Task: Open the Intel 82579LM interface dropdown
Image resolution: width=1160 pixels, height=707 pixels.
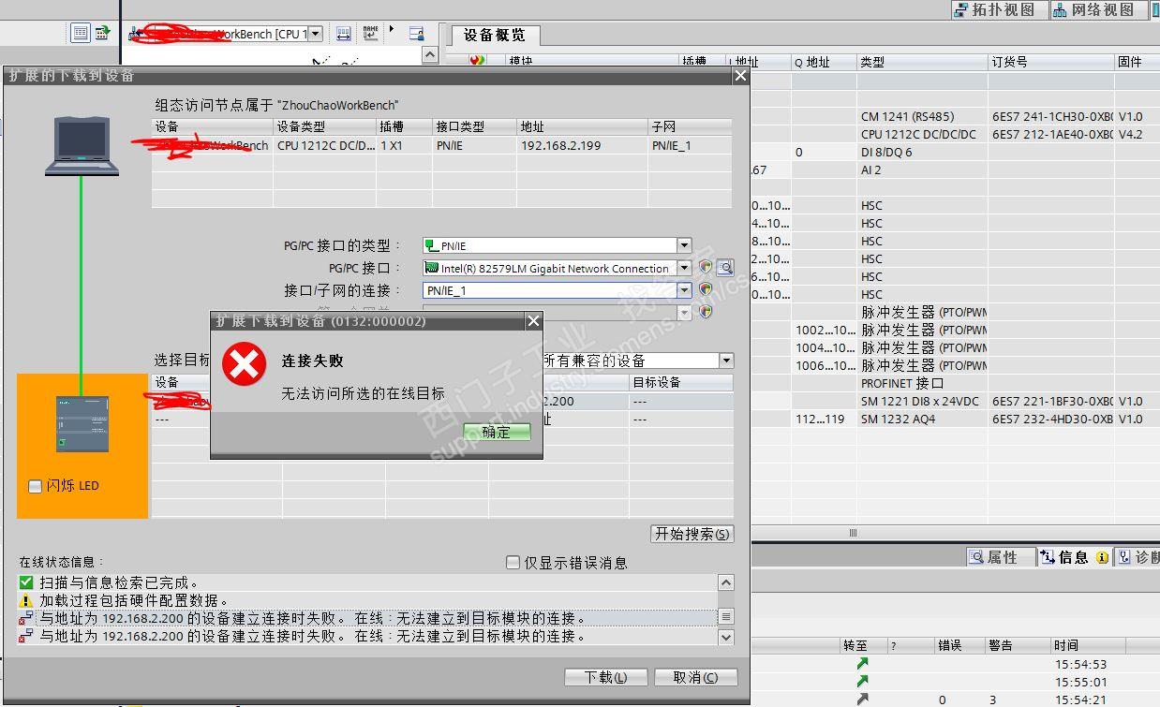Action: coord(684,268)
